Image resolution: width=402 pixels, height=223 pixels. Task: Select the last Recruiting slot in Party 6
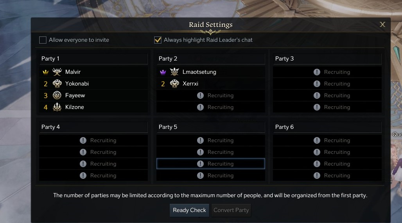click(327, 175)
